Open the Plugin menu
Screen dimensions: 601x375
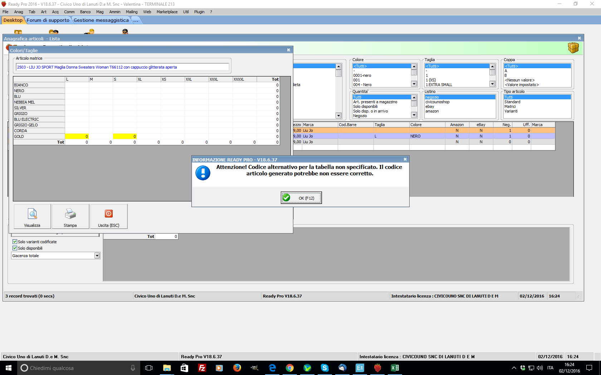tap(199, 12)
